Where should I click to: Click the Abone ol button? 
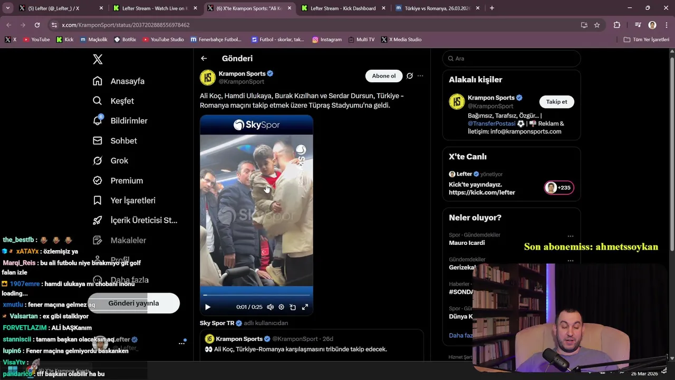(384, 76)
